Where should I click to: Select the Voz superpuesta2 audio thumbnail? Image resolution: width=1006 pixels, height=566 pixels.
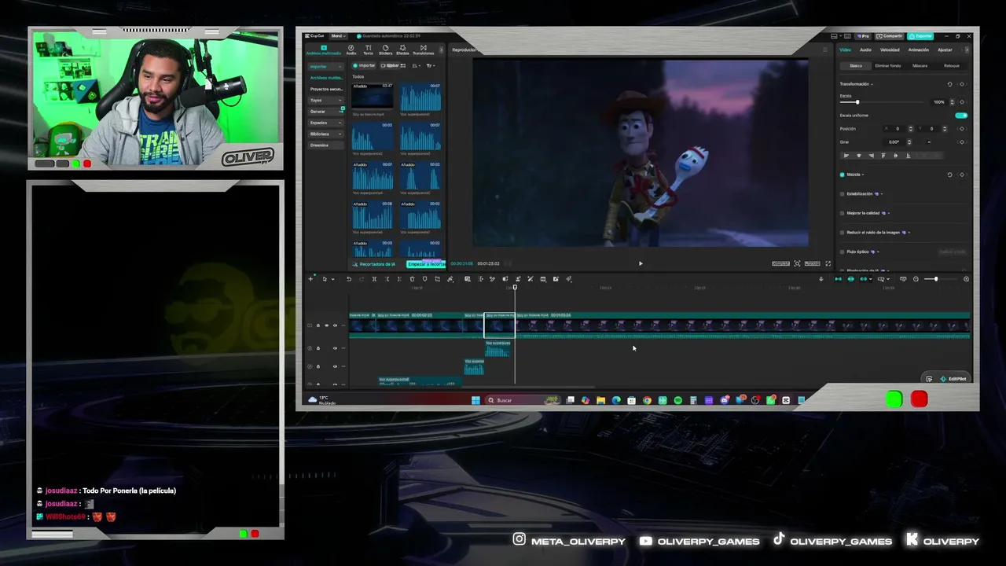coord(372,138)
